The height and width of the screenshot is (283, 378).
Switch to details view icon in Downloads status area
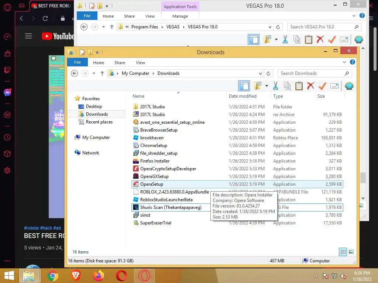pos(343,252)
